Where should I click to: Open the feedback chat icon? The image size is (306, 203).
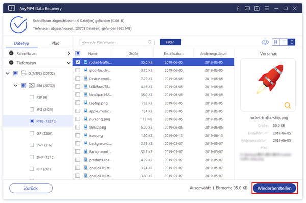(247, 8)
